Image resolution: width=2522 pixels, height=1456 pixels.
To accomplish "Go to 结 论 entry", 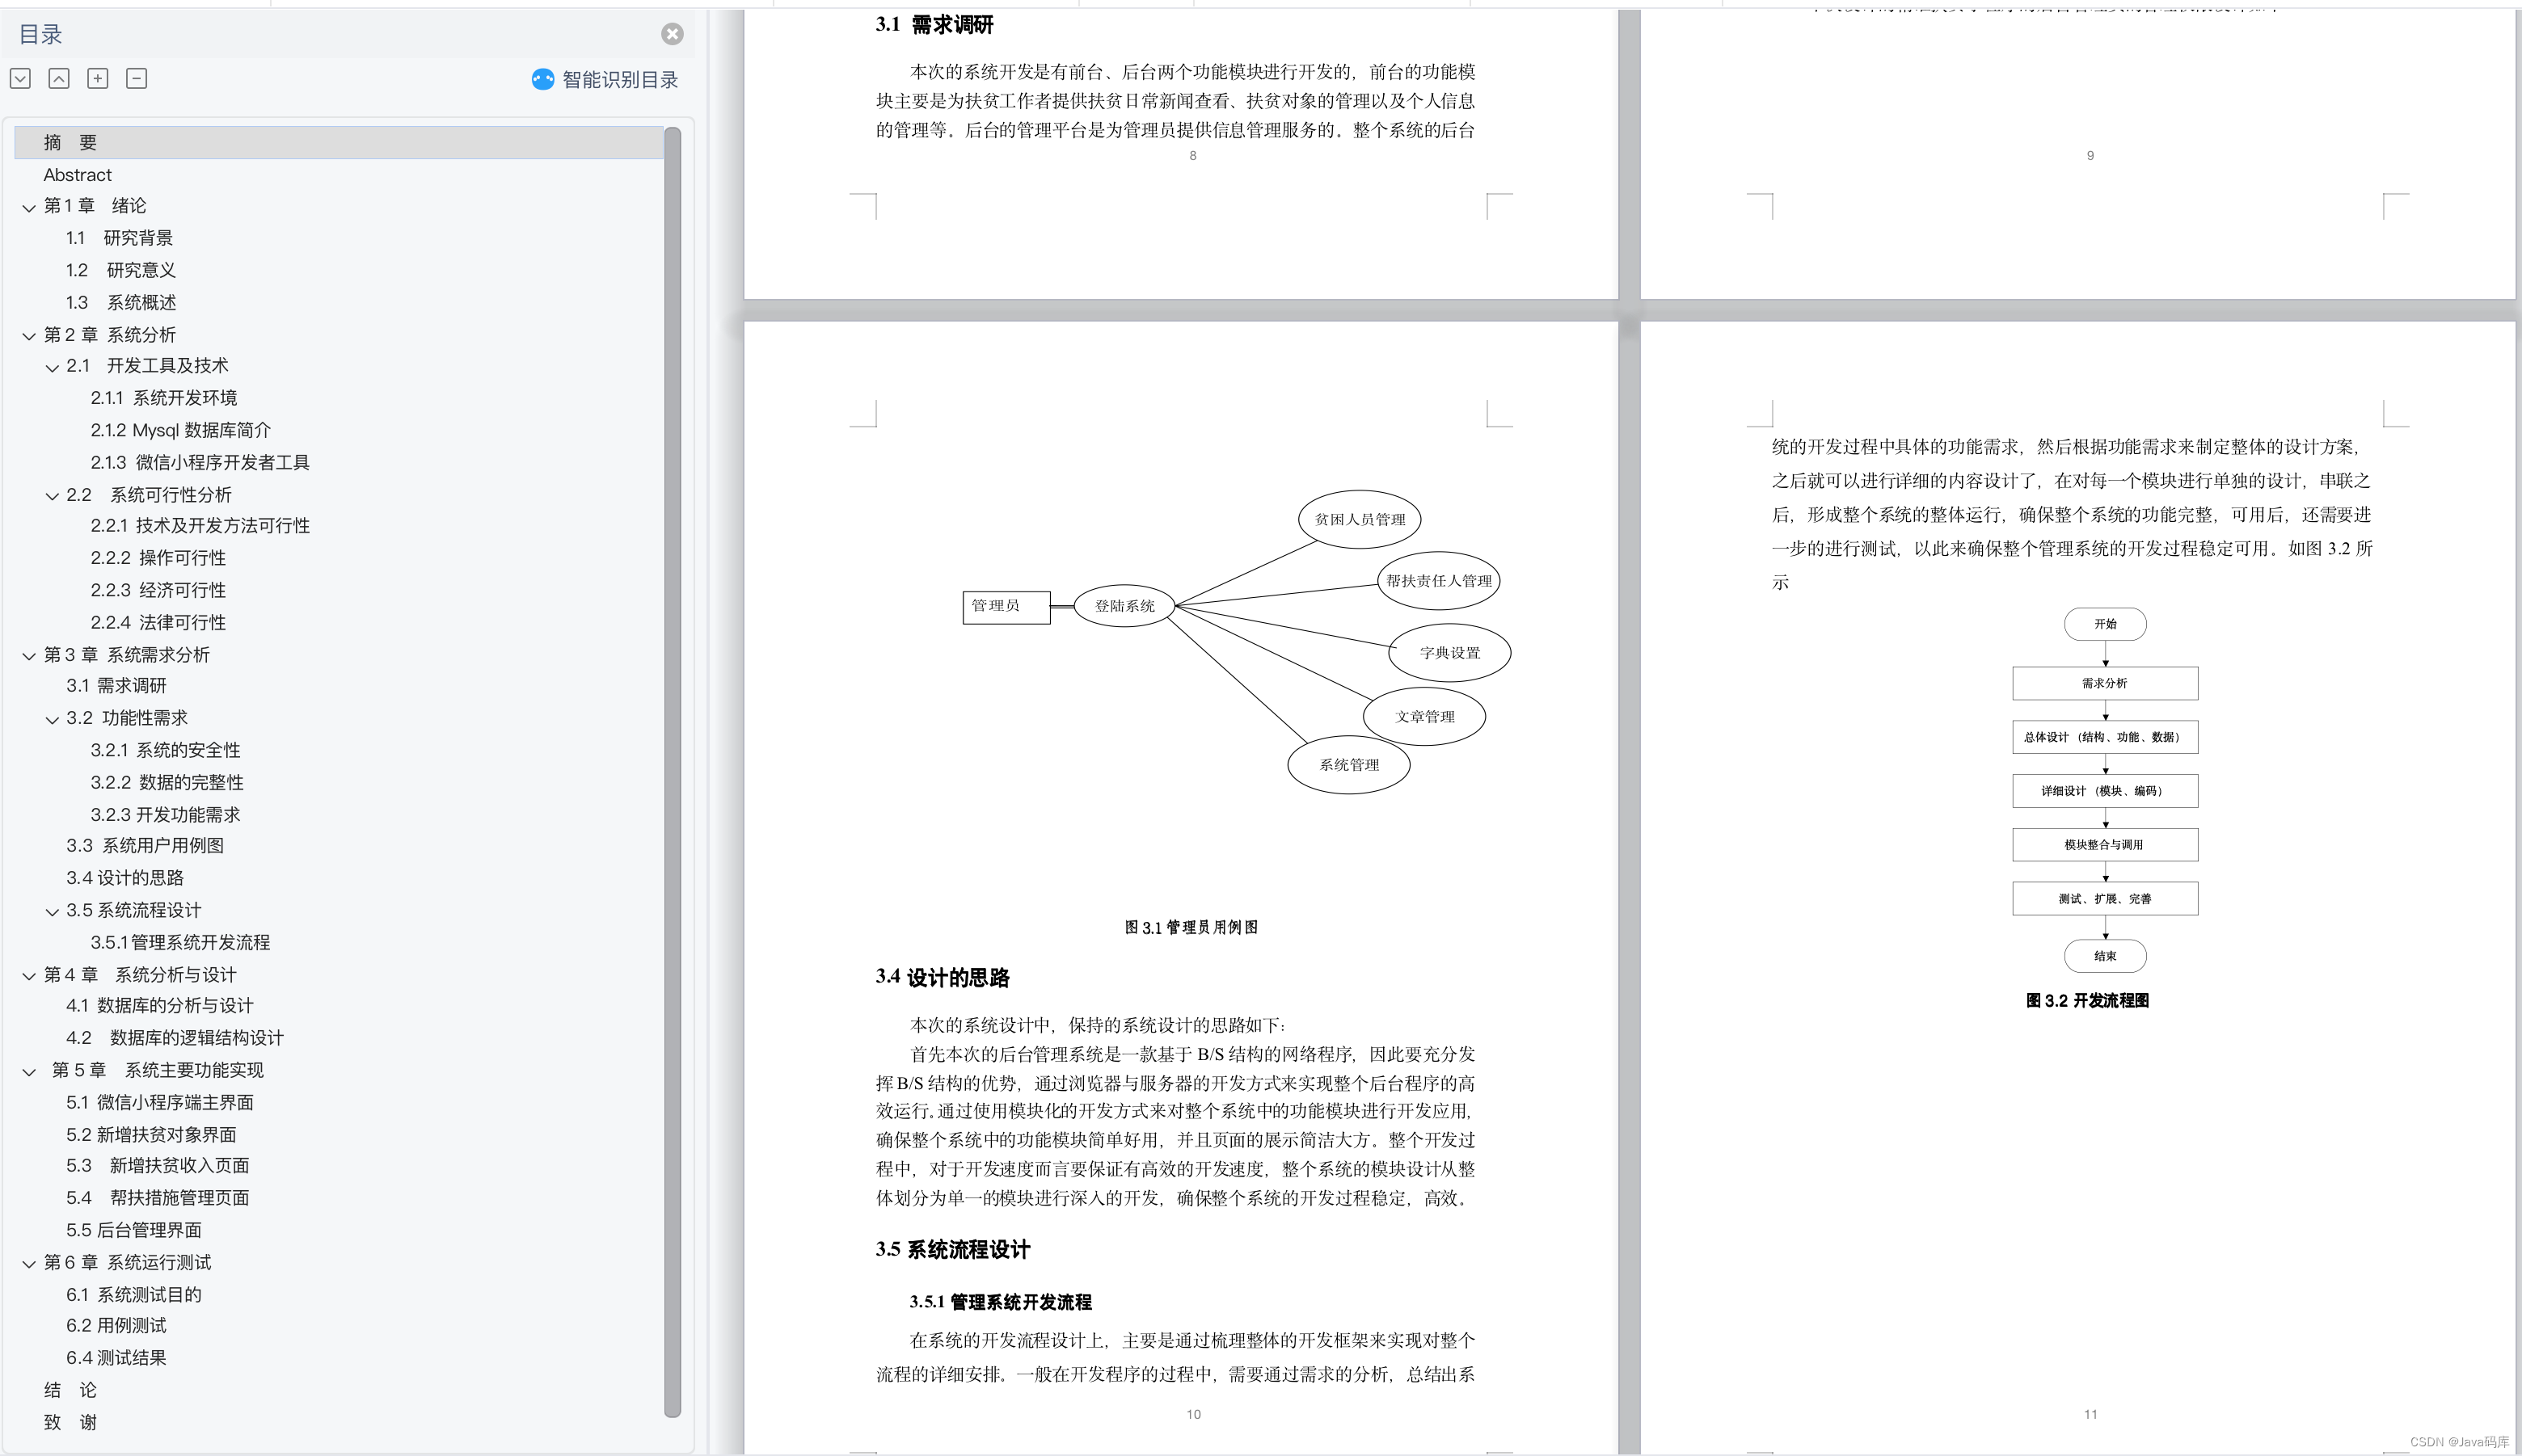I will pos(70,1389).
